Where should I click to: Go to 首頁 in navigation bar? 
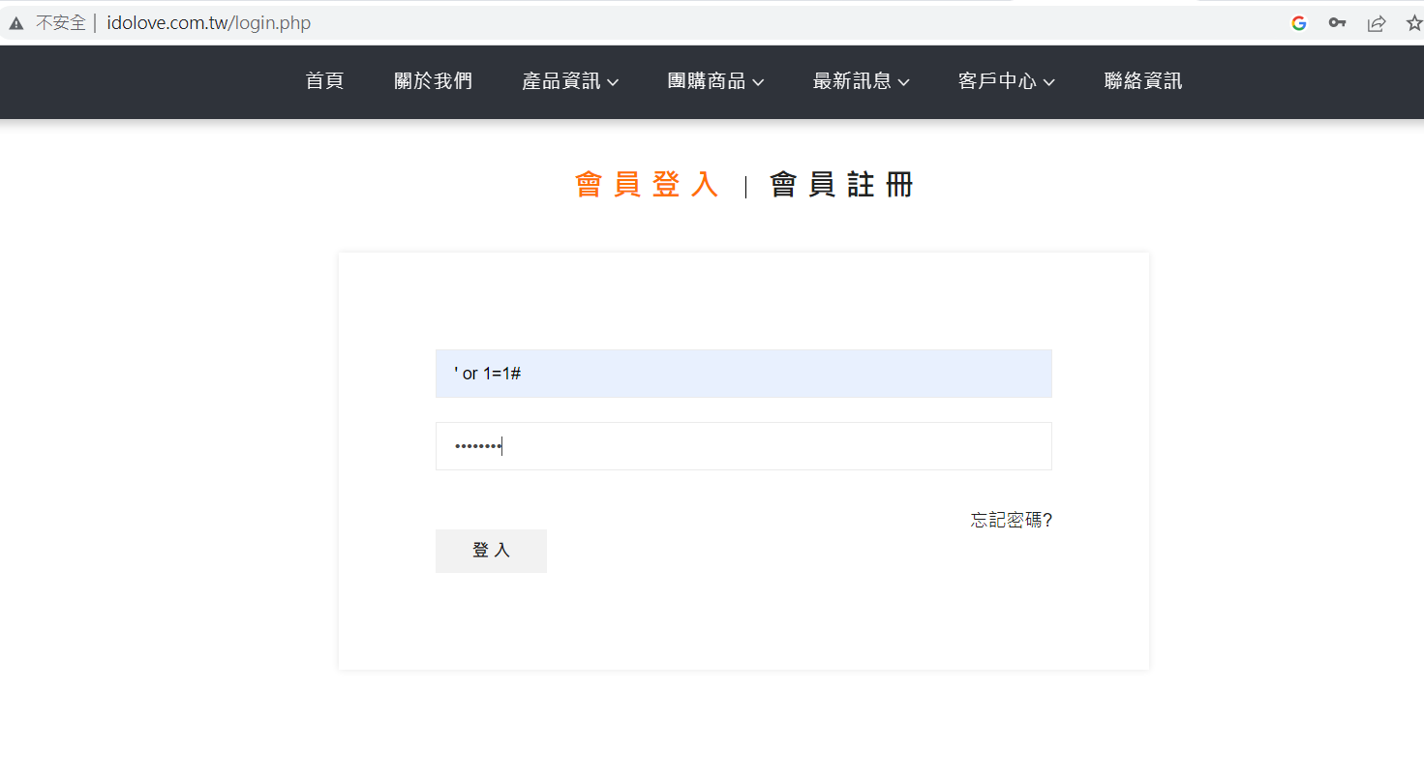[325, 81]
